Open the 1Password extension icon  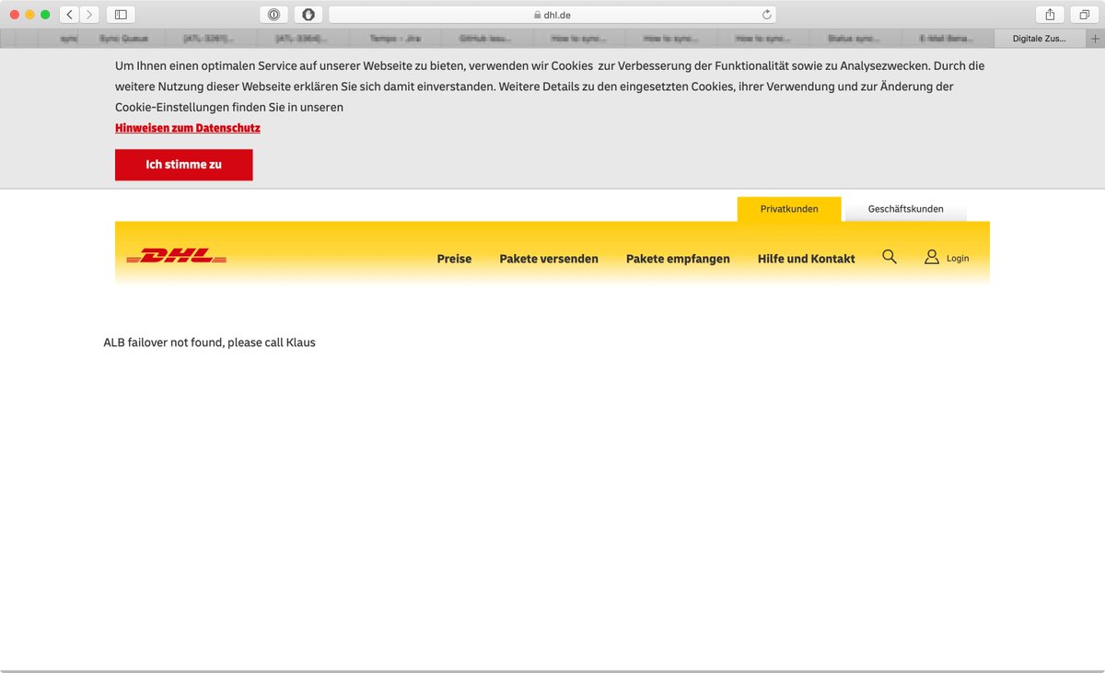(x=273, y=15)
